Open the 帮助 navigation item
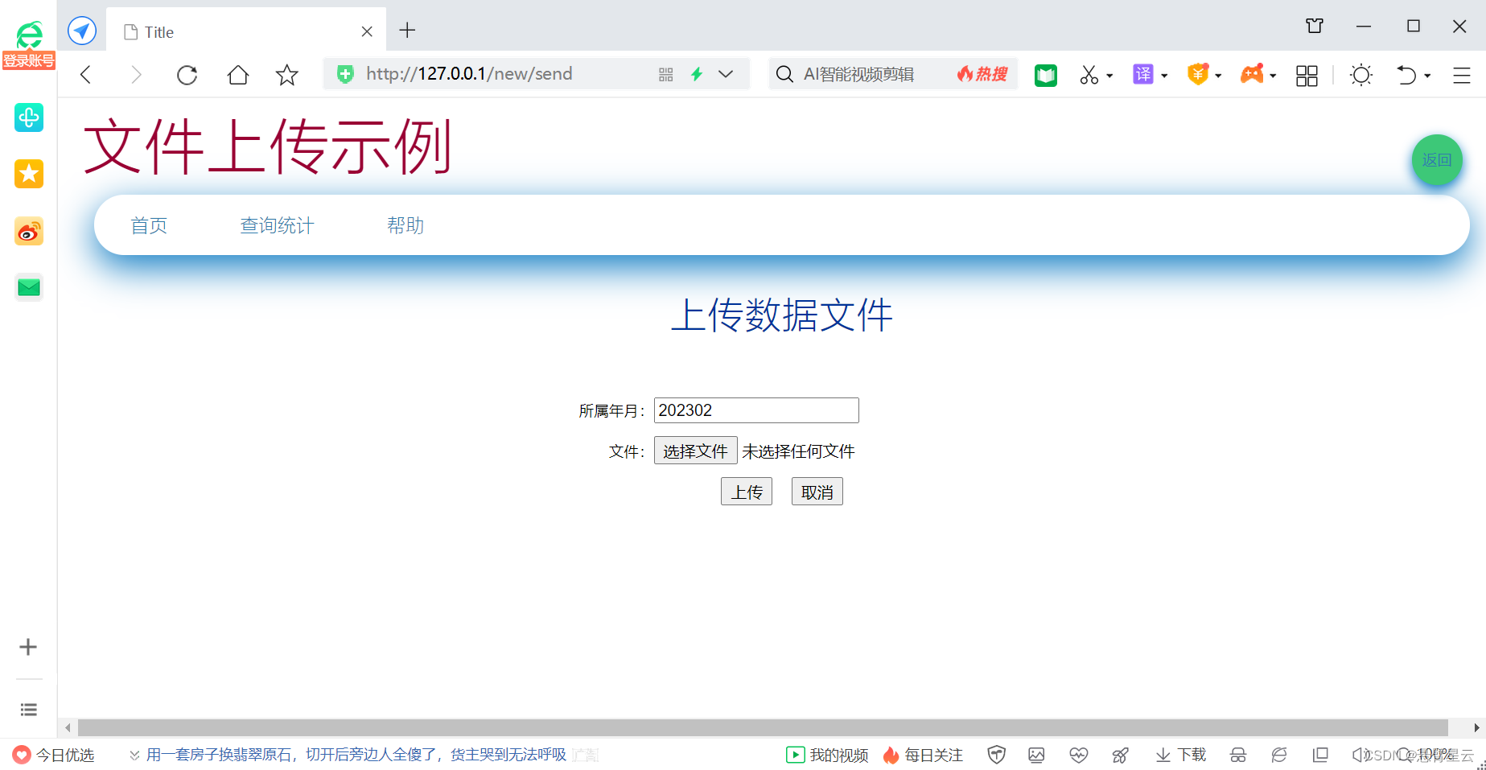This screenshot has height=770, width=1486. [405, 225]
